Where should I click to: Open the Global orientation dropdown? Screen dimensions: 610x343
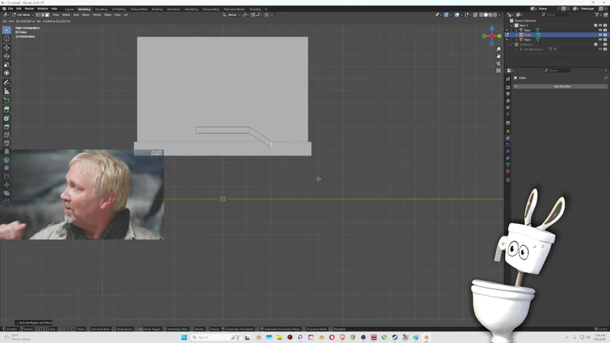click(232, 15)
